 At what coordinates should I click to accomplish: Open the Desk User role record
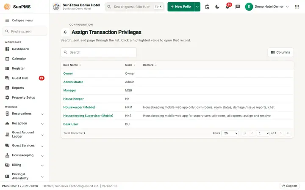tap(71, 124)
